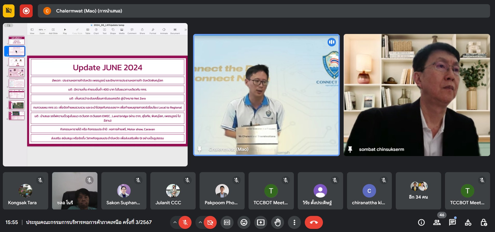This screenshot has width=495, height=232.
Task: Select Kongsak Tara participant tile
Action: (x=25, y=191)
